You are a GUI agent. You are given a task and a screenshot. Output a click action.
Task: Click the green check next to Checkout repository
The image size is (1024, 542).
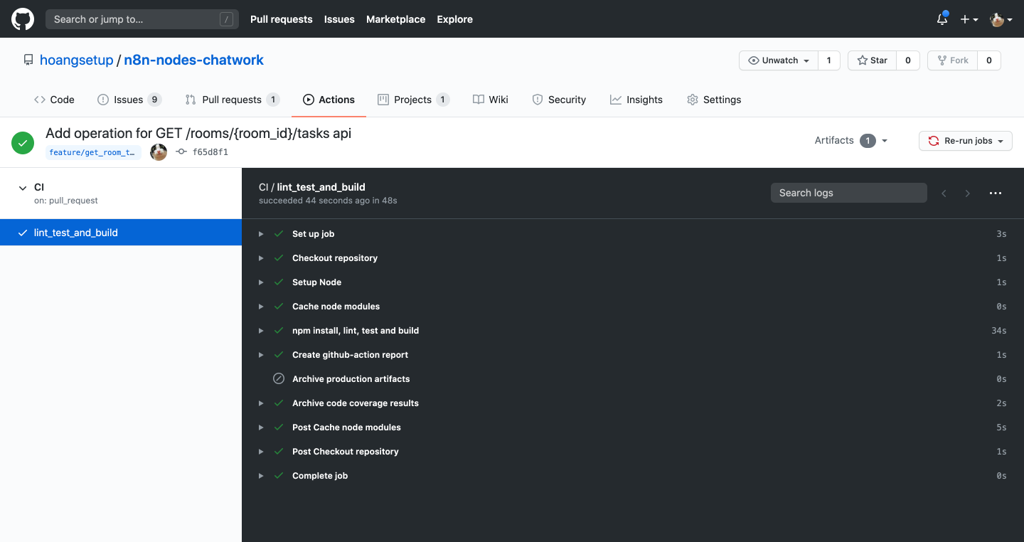(x=279, y=258)
